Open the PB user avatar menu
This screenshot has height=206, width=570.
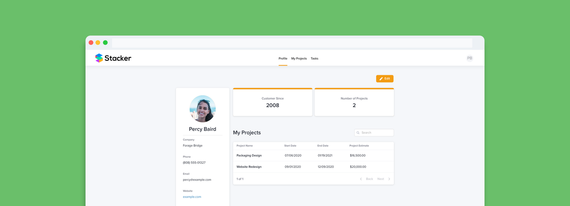469,58
